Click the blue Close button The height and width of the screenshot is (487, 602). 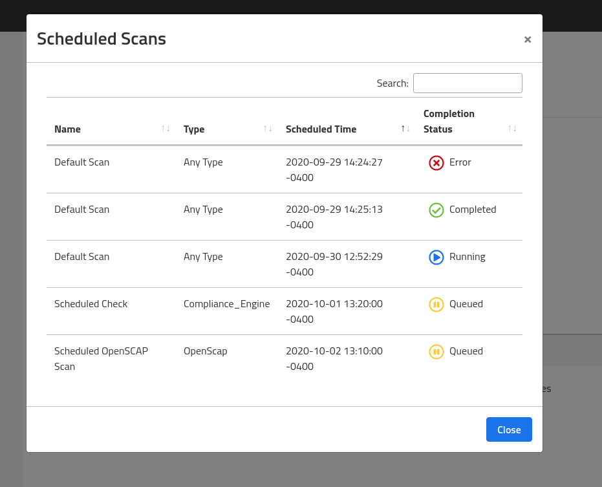(509, 429)
